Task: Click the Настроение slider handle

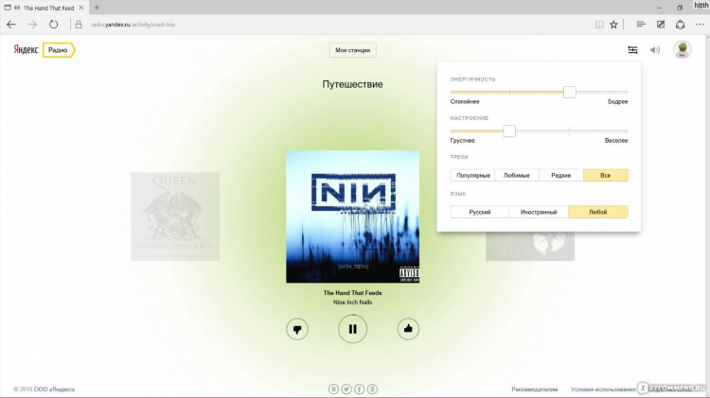Action: point(509,131)
